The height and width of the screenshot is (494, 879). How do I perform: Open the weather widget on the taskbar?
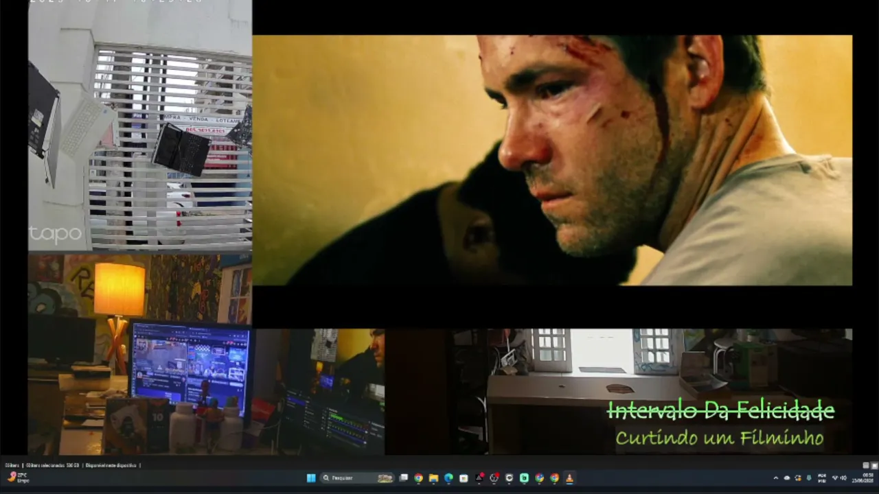click(18, 478)
